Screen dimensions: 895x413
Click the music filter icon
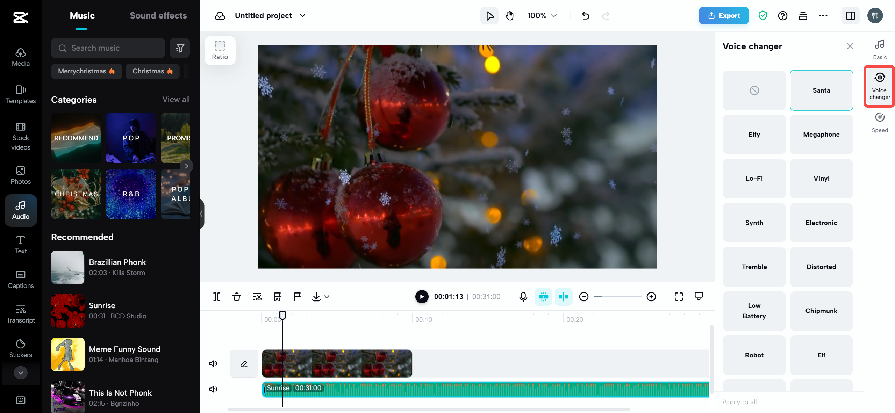(180, 48)
